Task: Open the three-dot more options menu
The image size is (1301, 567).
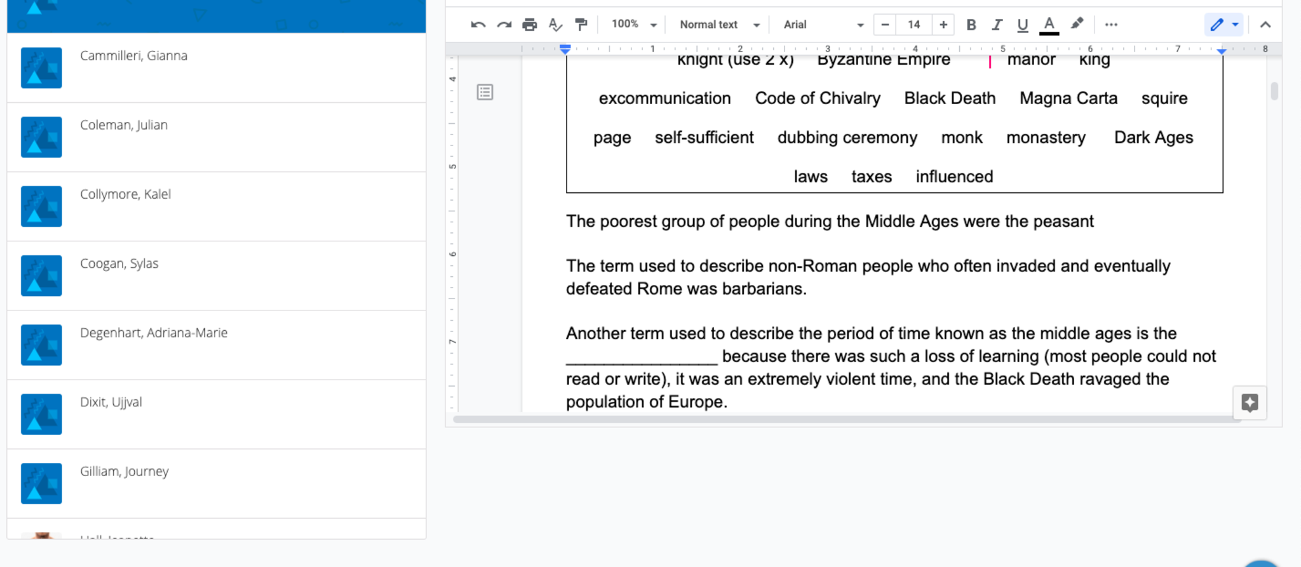Action: pyautogui.click(x=1110, y=25)
